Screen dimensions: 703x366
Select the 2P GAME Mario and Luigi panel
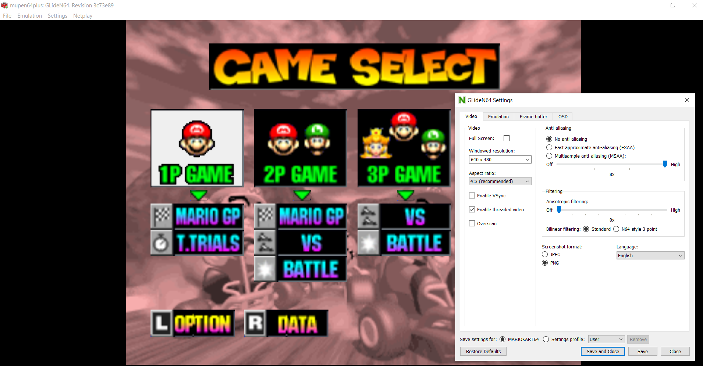point(301,148)
